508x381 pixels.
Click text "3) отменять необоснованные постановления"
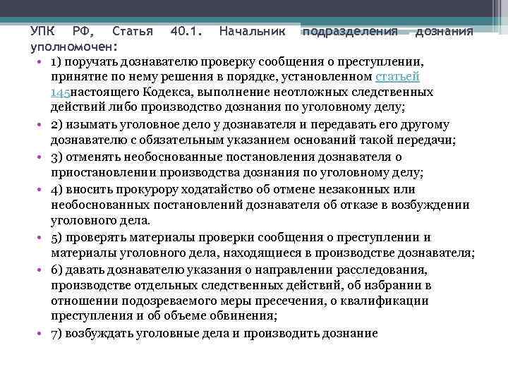click(x=183, y=157)
